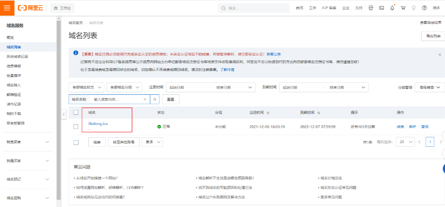Clear the domain search field with X

click(145, 99)
